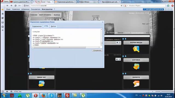Switch to the Содержимое tab in dialog

[x=37, y=26]
